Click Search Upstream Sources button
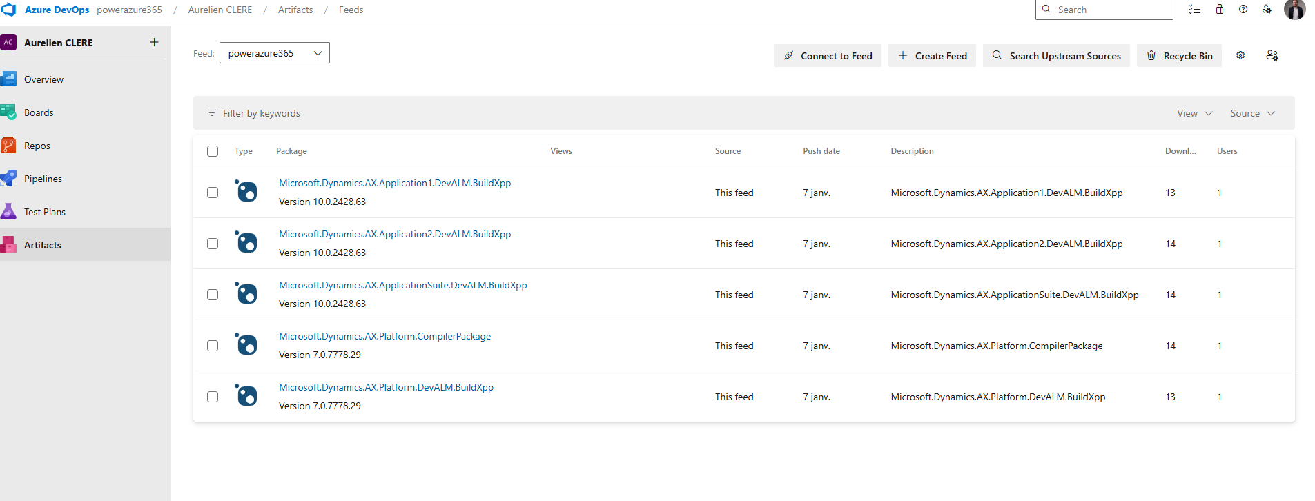Screen dimensions: 1315x501 point(1056,56)
